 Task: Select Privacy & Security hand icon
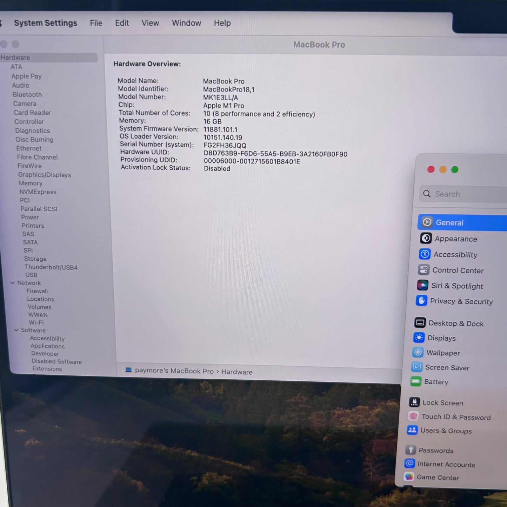point(421,301)
